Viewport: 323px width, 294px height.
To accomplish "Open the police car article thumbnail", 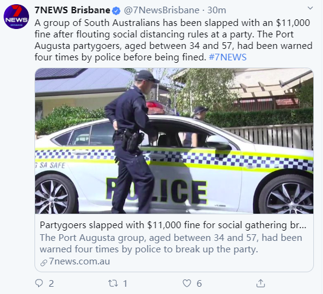I will tap(174, 141).
